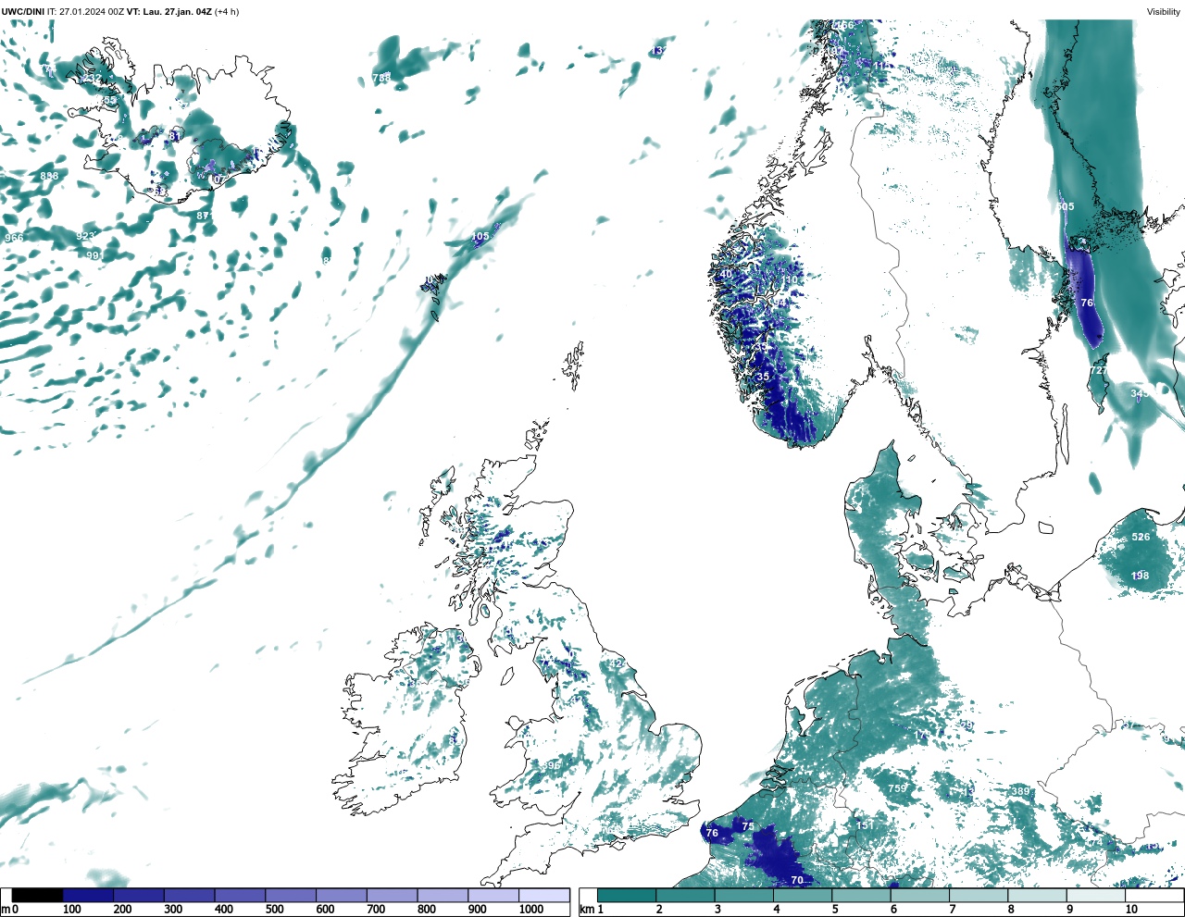Click the 345 visibility value
Viewport: 1185px width, 917px height.
pos(1140,393)
